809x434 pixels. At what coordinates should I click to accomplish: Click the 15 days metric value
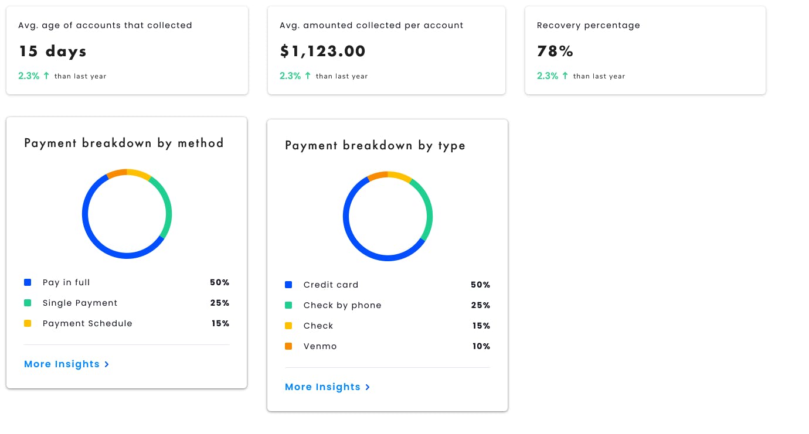(53, 51)
